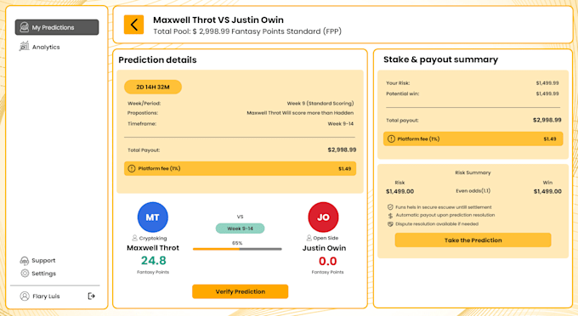This screenshot has height=316, width=578.
Task: Click the shield icon beside secure escrow note
Action: click(390, 207)
